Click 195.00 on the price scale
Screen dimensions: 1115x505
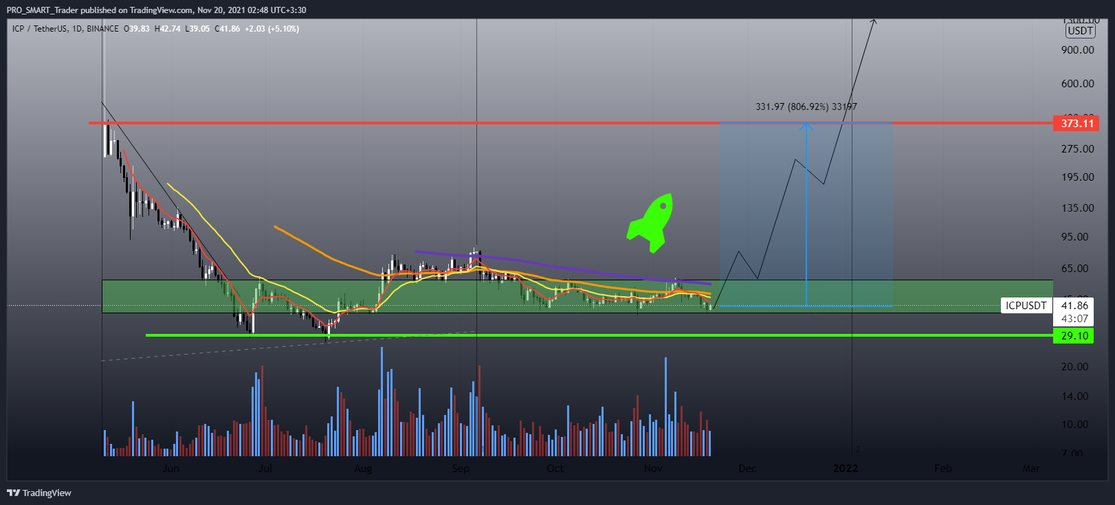coord(1077,177)
